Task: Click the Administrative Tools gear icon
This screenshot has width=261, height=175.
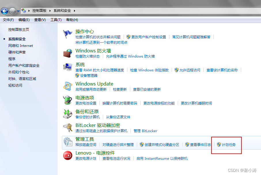Action: point(68,142)
